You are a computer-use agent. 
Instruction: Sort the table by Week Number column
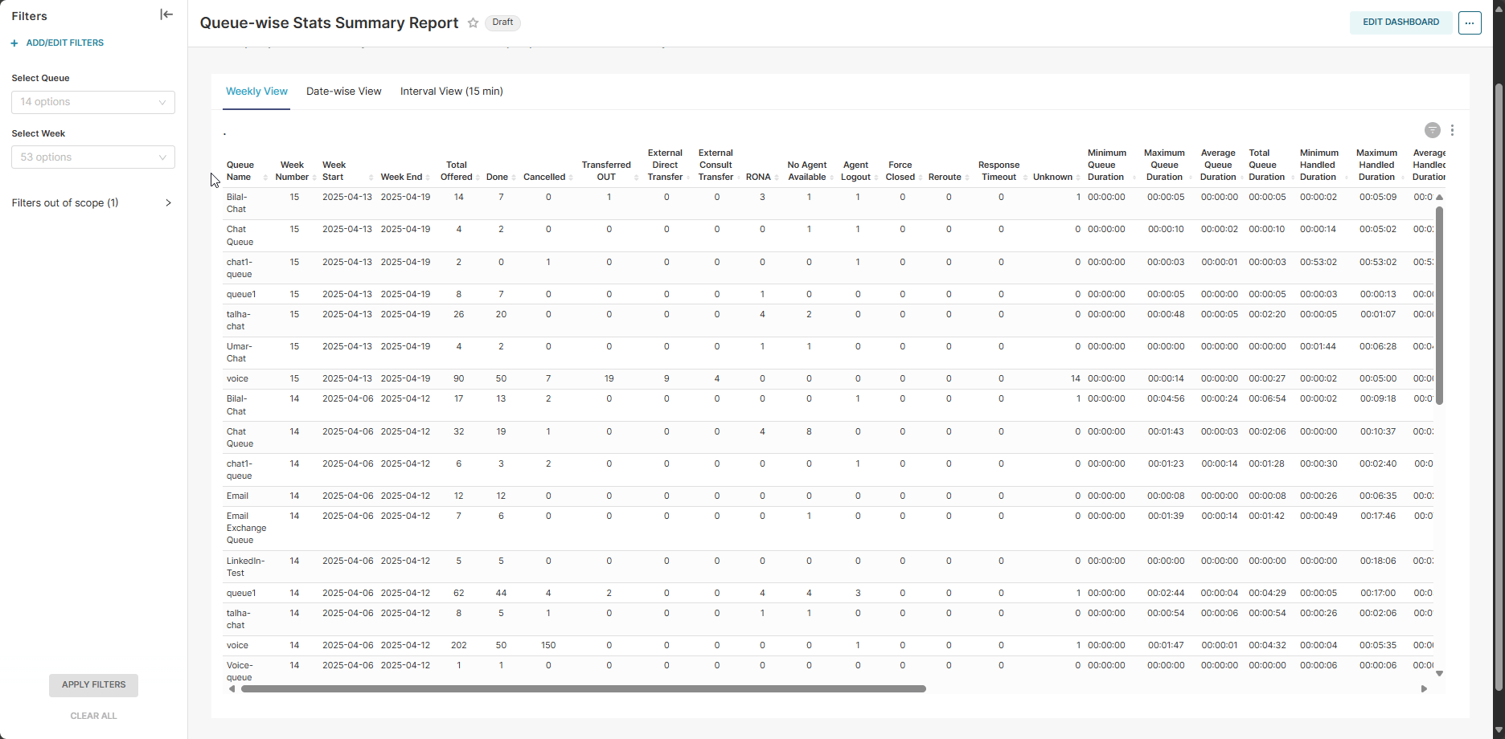292,171
